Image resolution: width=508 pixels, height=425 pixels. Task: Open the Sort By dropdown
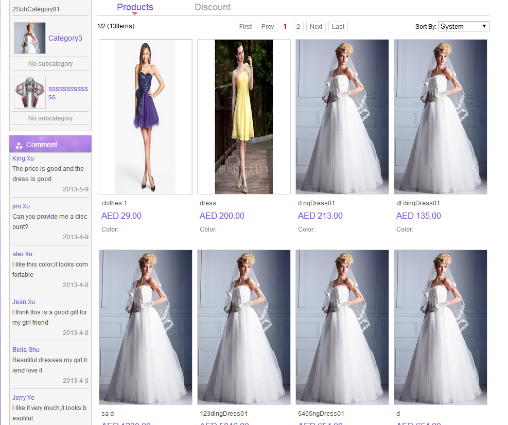click(x=463, y=26)
